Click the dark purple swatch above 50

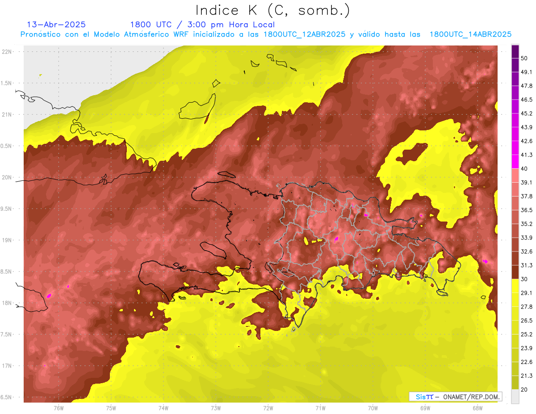pos(515,52)
